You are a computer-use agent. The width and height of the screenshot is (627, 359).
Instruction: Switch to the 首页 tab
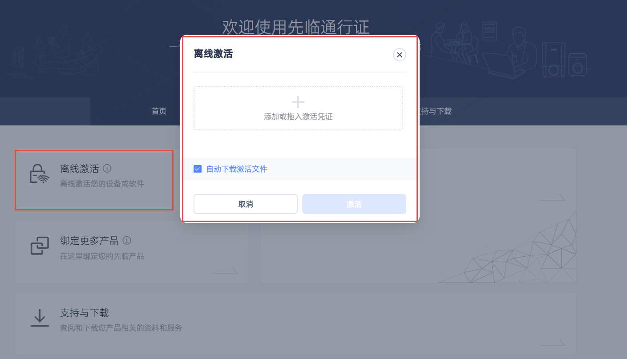click(x=159, y=111)
